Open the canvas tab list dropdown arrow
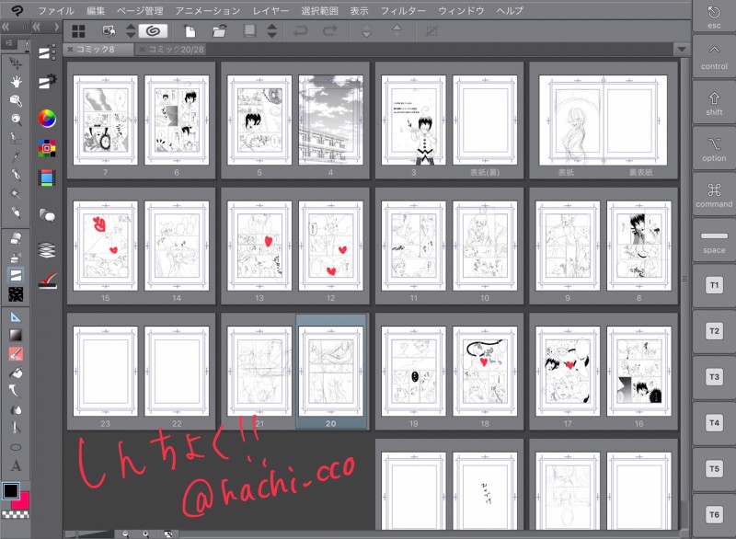The width and height of the screenshot is (736, 539). (x=681, y=49)
